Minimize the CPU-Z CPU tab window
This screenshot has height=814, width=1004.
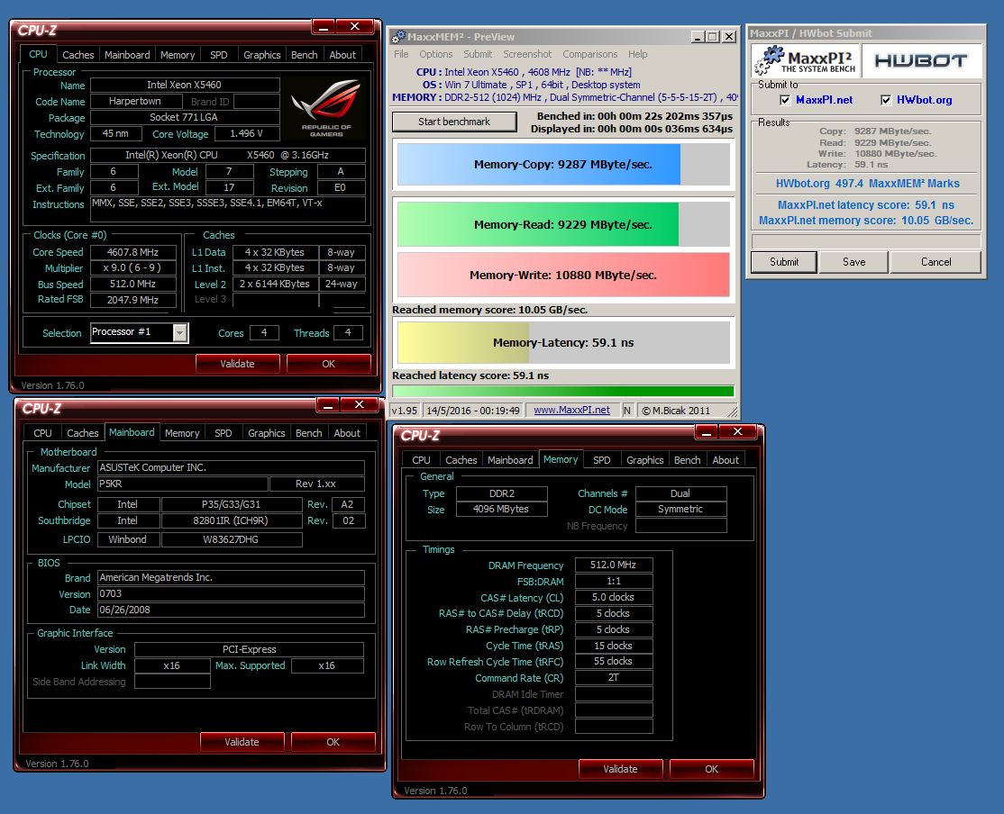pyautogui.click(x=324, y=27)
